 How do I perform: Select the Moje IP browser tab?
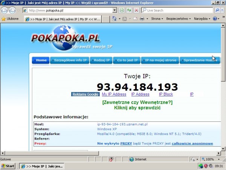pyautogui.click(x=63, y=19)
